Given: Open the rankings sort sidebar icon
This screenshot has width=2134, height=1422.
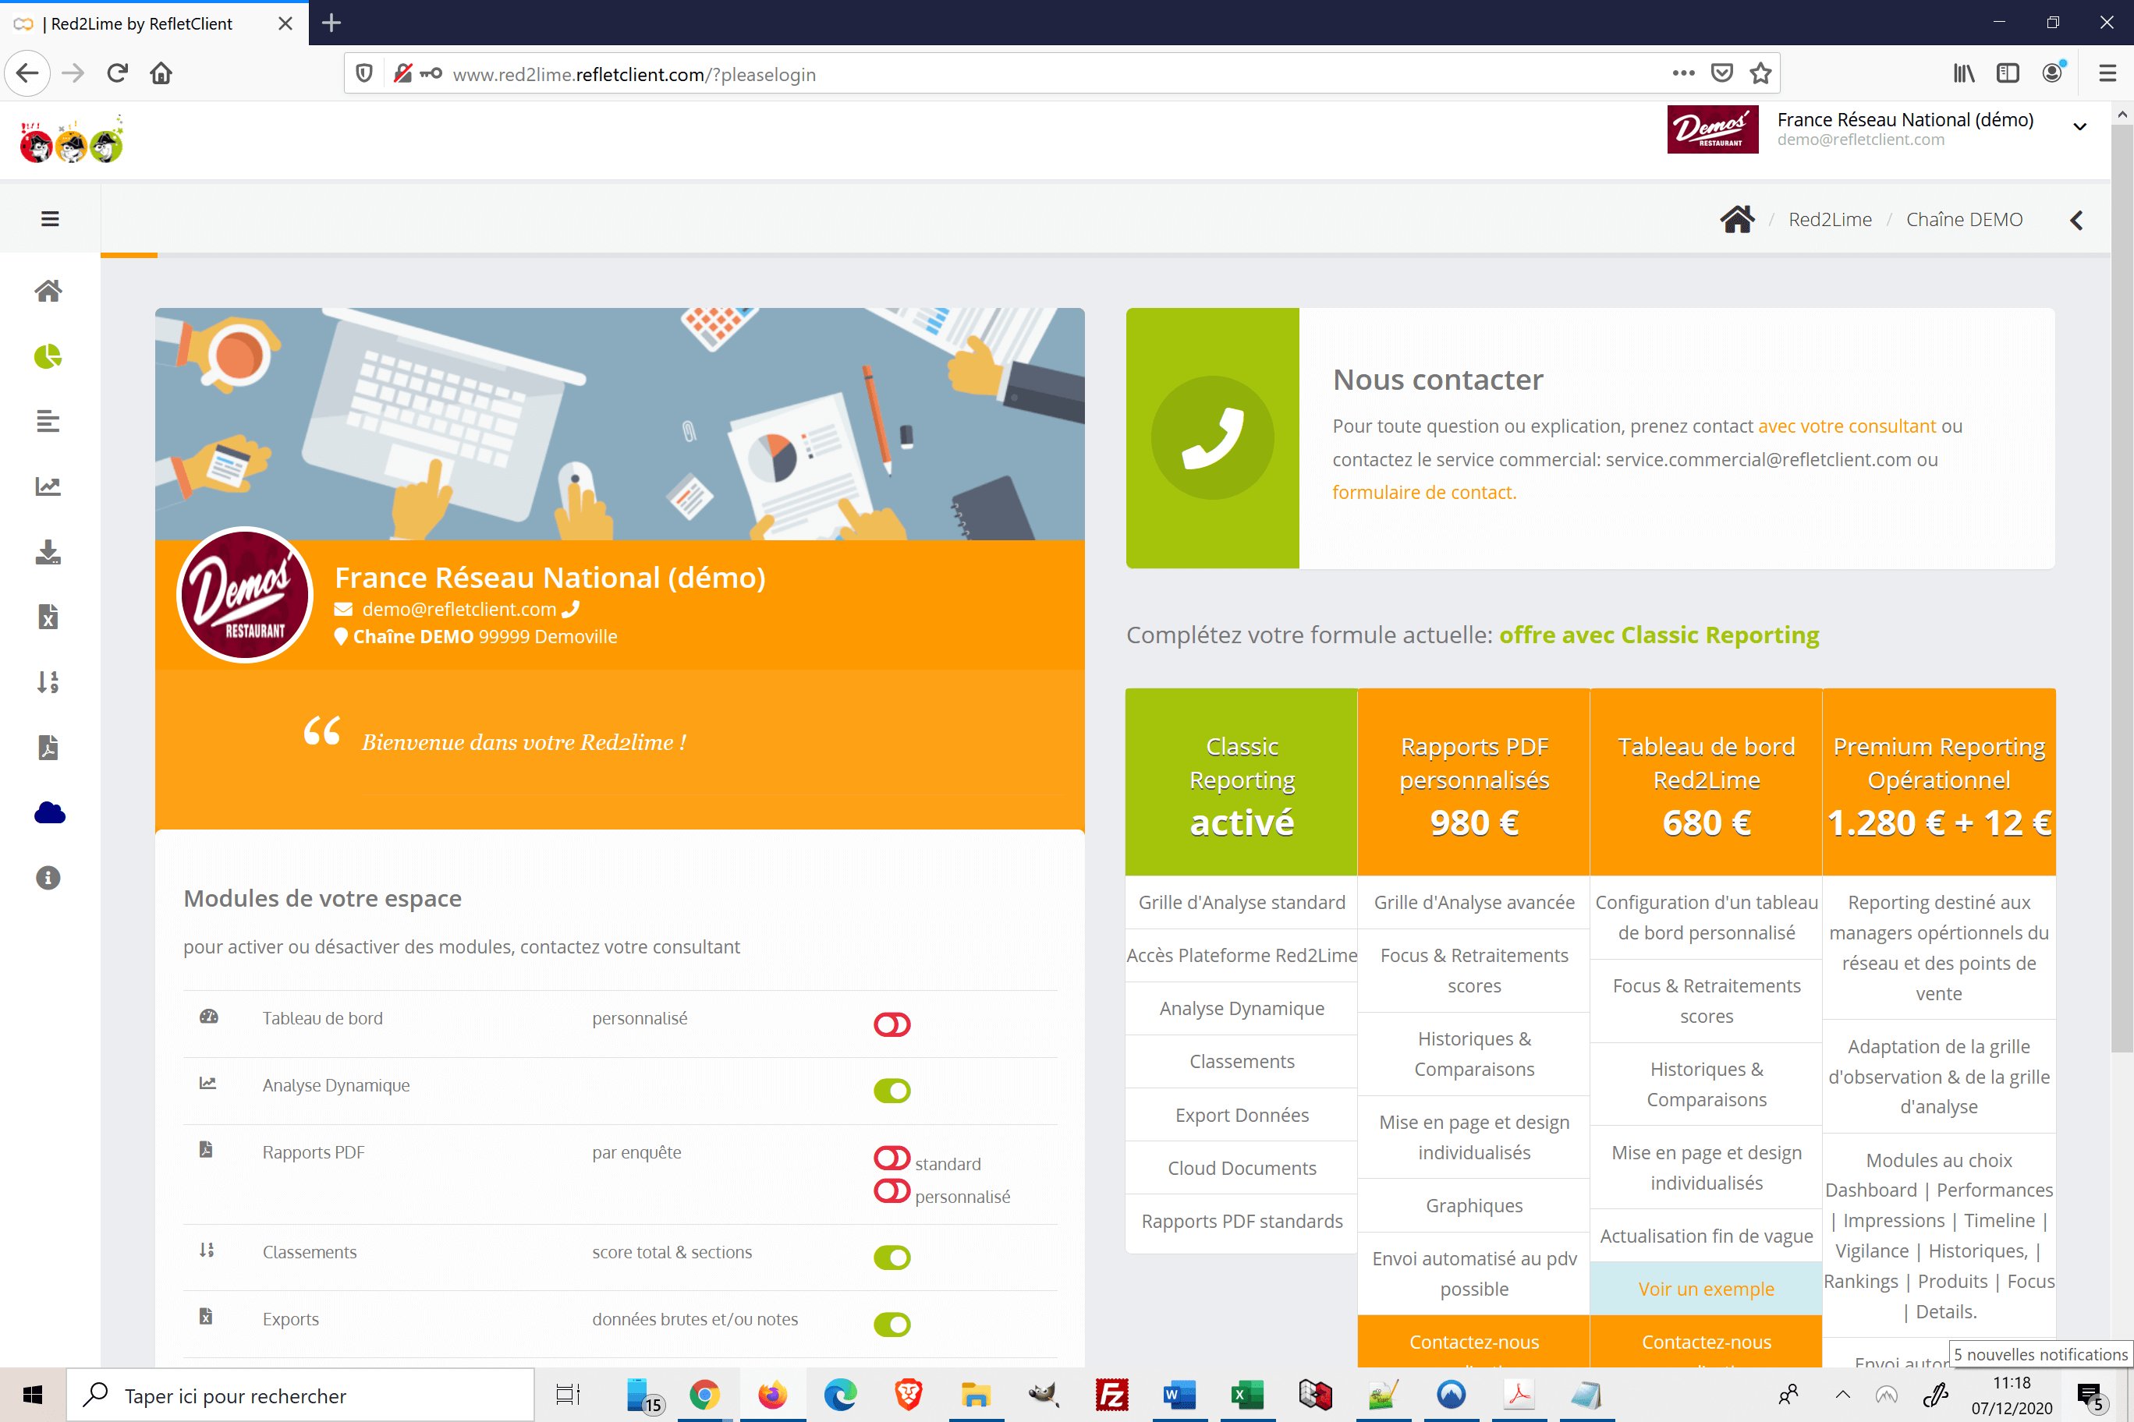Looking at the screenshot, I should [x=48, y=682].
